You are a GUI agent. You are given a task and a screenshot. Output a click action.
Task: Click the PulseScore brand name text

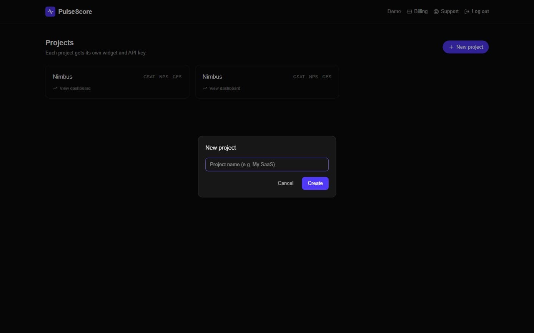pos(75,12)
